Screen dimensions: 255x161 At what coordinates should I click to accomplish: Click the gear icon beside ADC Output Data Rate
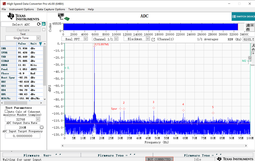click(42, 127)
